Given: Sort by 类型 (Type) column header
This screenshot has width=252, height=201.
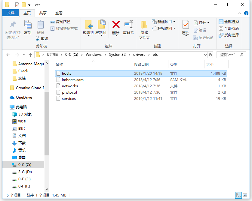Looking at the screenshot, I should pos(186,64).
